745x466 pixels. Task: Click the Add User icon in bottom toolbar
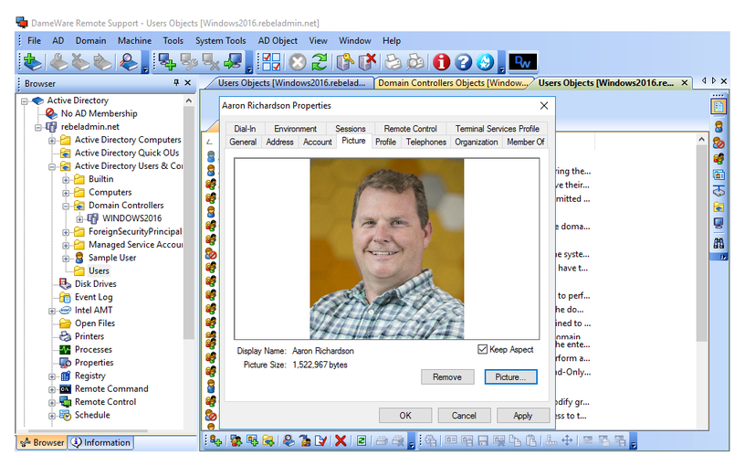pos(215,440)
